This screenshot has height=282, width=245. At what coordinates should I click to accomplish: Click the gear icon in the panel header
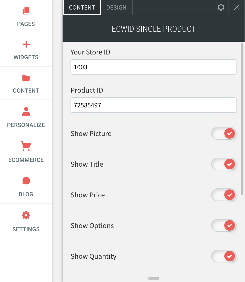point(221,7)
